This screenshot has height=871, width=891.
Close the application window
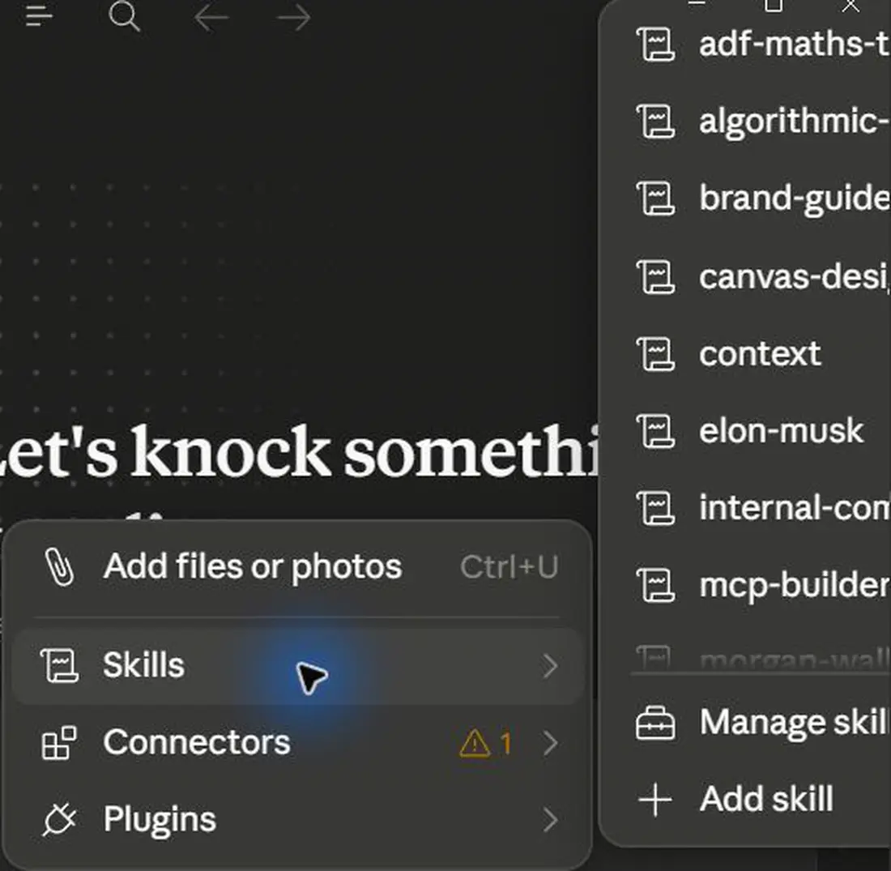click(850, 6)
